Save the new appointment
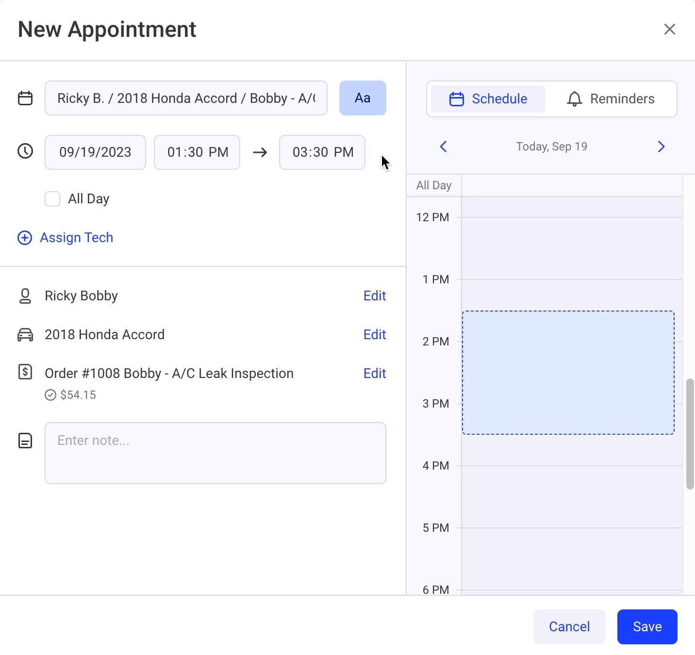 point(647,626)
